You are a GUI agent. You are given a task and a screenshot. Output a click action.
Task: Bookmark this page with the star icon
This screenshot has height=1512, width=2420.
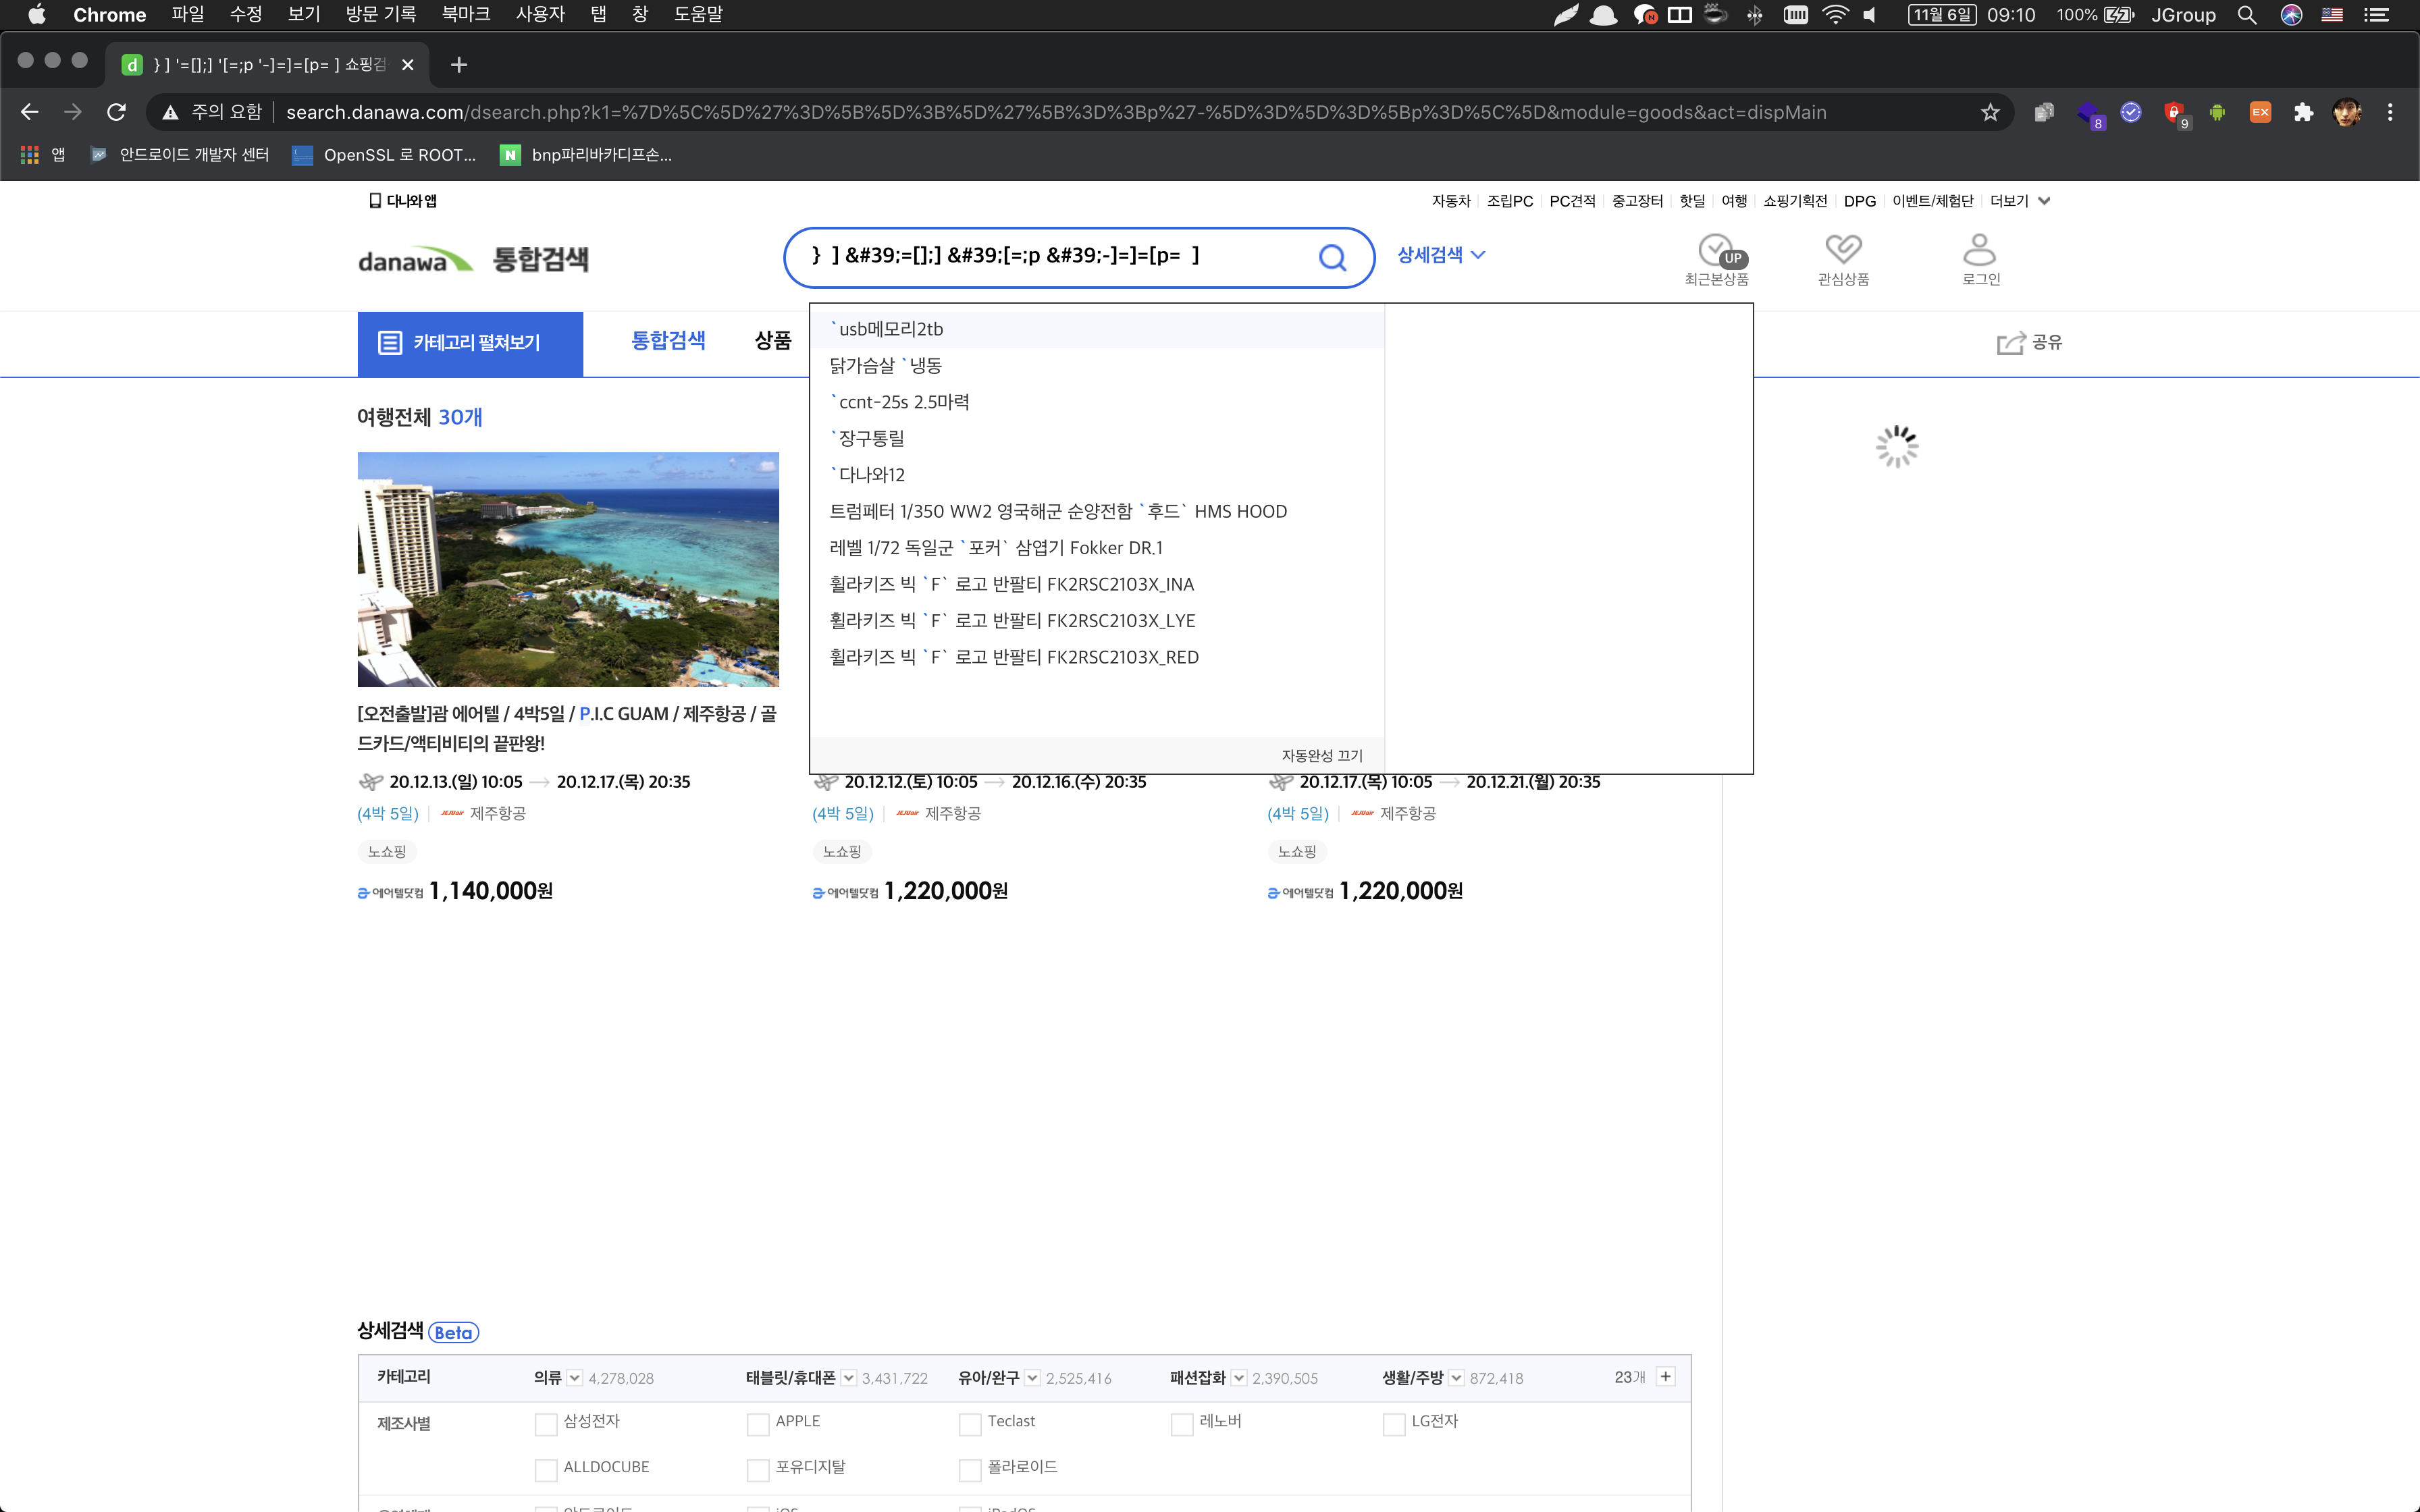pos(1990,112)
